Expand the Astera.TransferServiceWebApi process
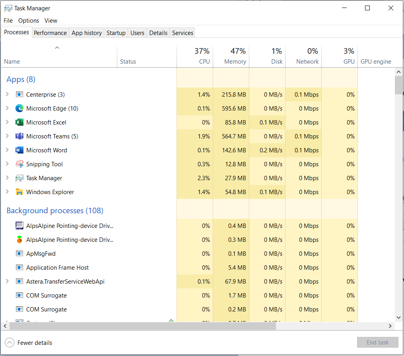 [x=7, y=281]
